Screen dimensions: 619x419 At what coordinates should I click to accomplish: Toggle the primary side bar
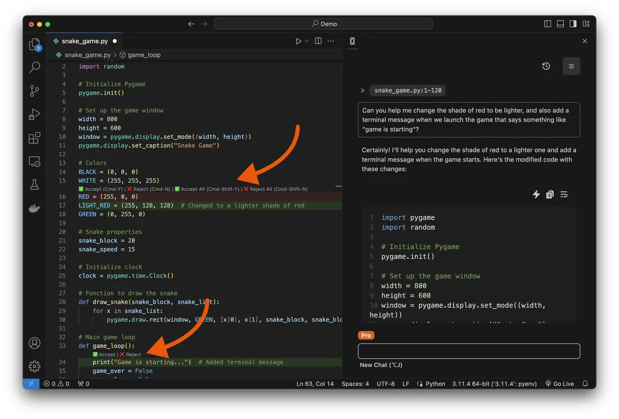(x=547, y=24)
